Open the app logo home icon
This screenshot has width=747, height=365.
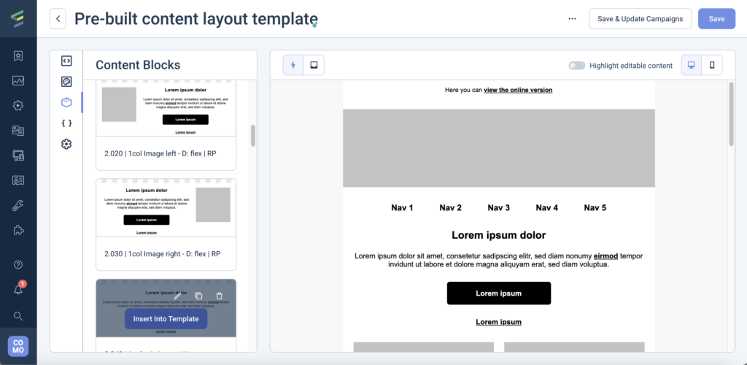[x=18, y=18]
